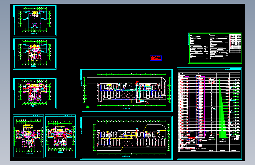Viewport: 255px width, 165px height.
Task: Select the right sheet of the bottom-left pair
Action: (x=60, y=136)
